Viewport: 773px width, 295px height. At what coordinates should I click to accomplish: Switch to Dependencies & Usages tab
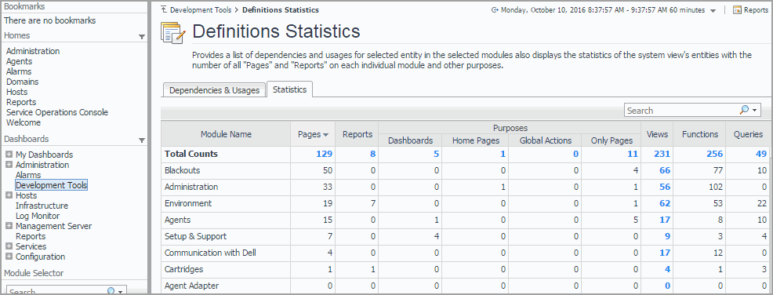point(214,90)
